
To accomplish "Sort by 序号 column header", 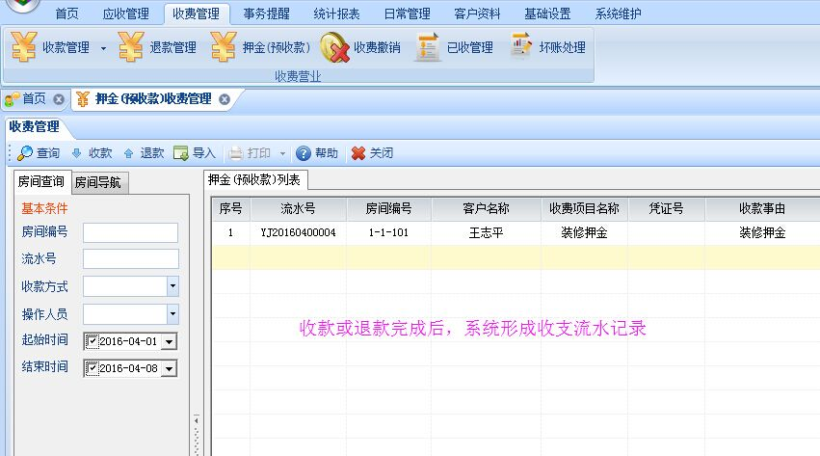I will click(x=230, y=208).
